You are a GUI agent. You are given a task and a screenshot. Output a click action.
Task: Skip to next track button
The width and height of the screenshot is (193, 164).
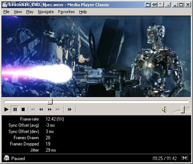coord(58,109)
